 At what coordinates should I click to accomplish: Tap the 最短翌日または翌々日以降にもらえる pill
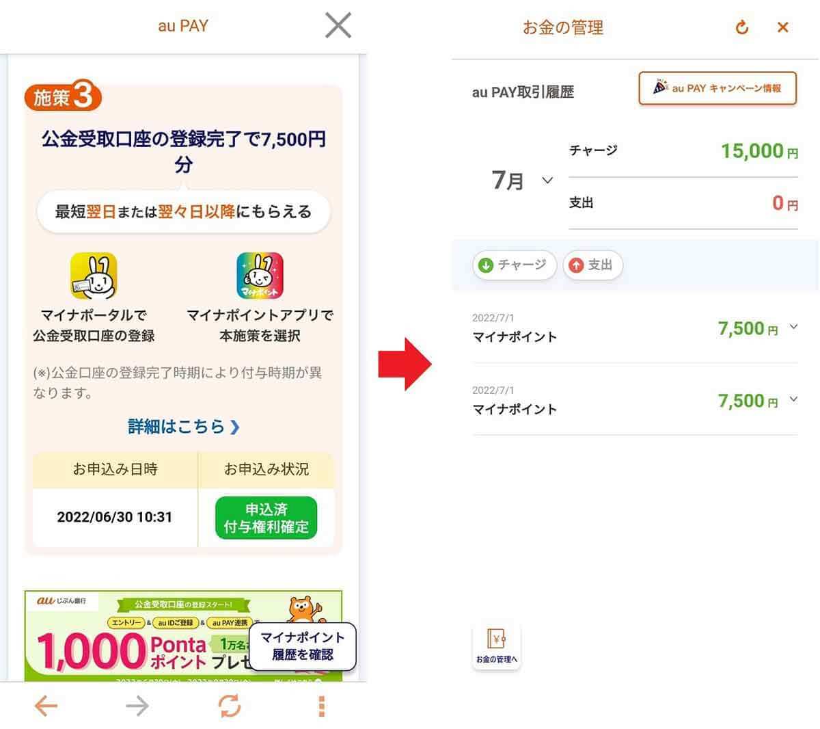[x=183, y=212]
